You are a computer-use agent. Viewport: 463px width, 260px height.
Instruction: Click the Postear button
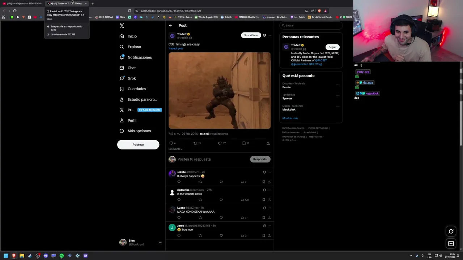coord(138,144)
